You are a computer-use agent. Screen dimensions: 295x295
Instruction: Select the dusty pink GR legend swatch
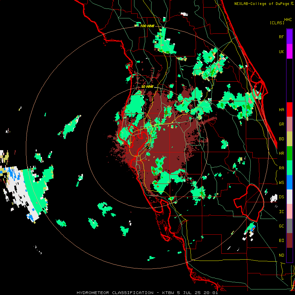[289, 124]
